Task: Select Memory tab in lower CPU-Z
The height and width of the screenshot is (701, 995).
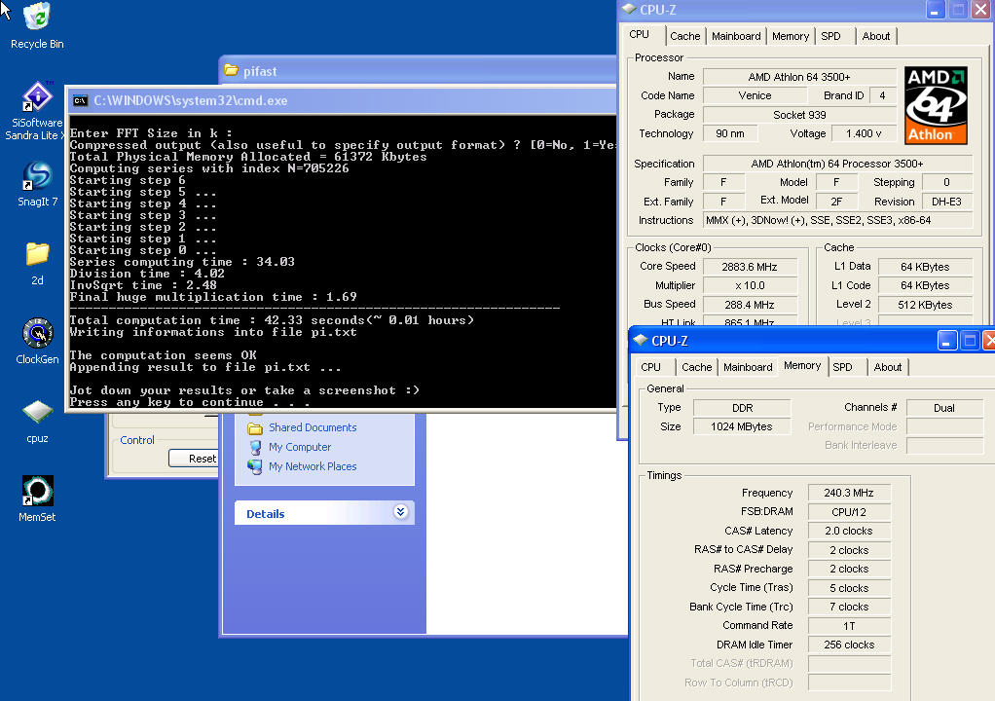Action: point(802,366)
